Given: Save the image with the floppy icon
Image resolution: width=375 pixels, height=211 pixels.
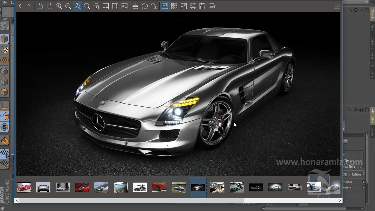Looking at the screenshot, I should 202,6.
